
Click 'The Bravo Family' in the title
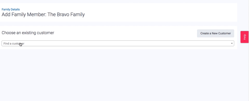coord(66,14)
